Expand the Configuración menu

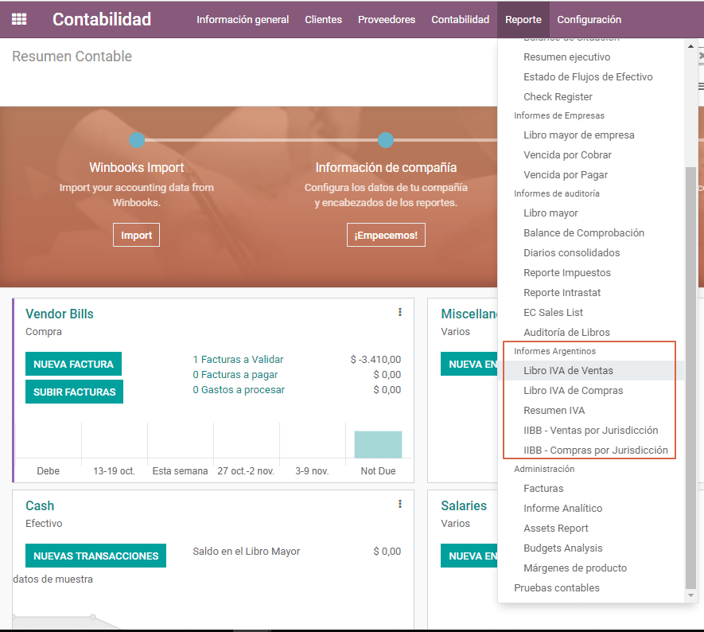tap(589, 19)
